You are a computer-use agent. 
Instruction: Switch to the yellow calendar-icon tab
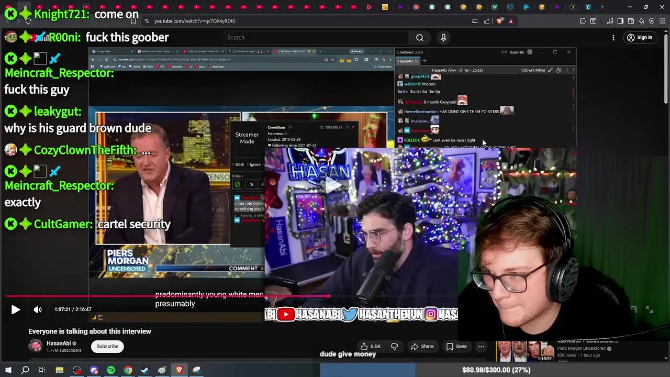(x=385, y=7)
